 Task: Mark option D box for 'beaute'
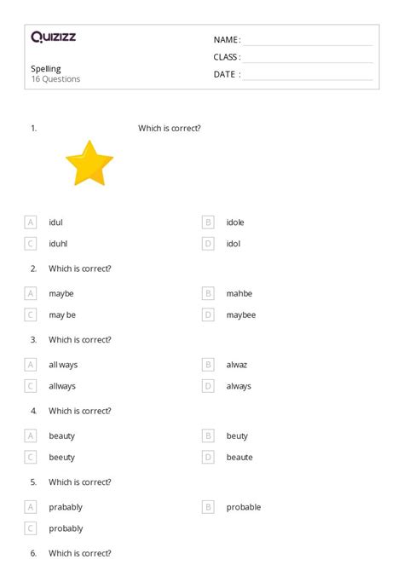tap(208, 457)
